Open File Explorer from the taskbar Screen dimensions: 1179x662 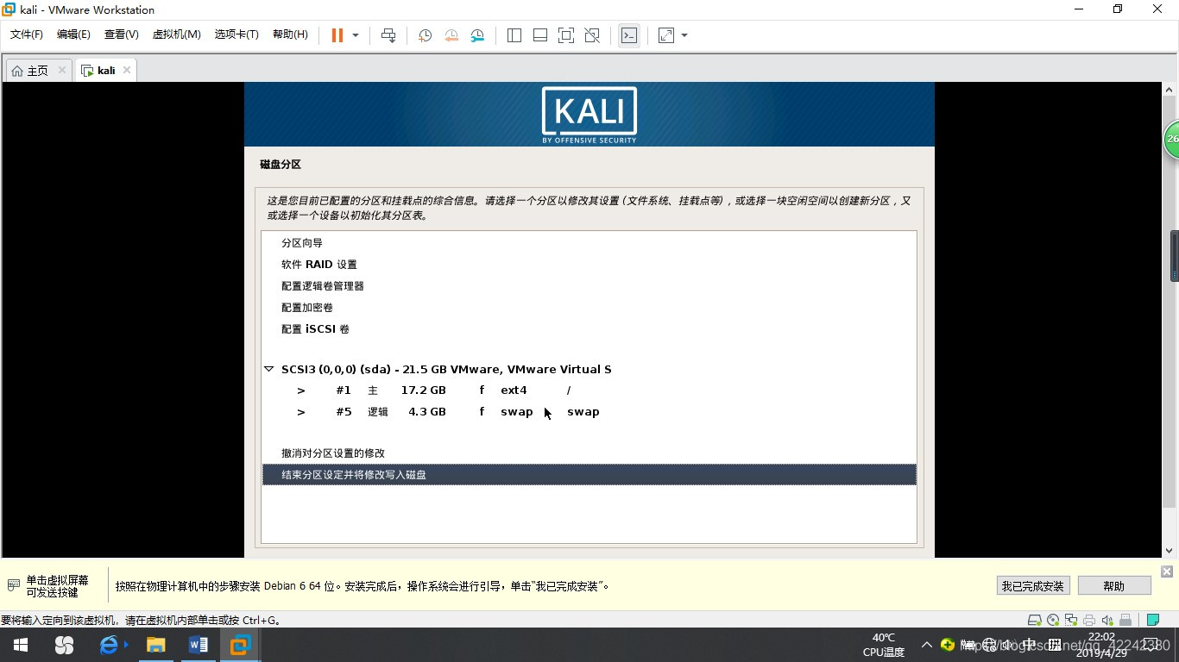[x=155, y=645]
